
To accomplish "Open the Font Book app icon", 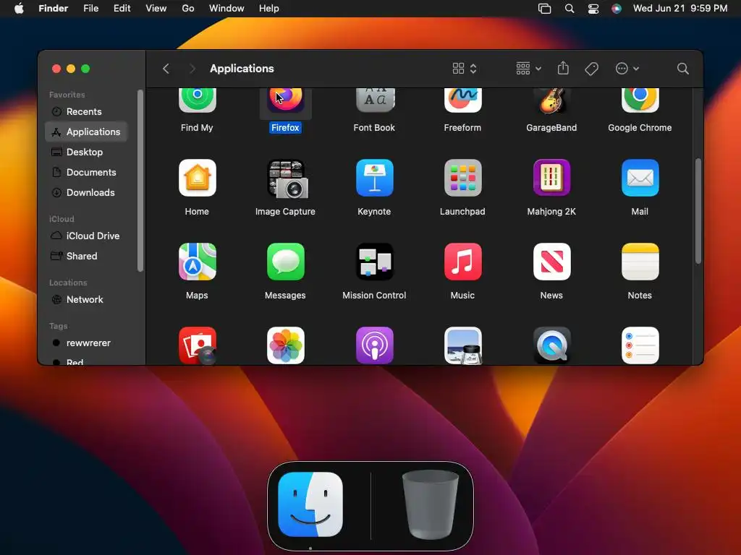I will point(374,100).
